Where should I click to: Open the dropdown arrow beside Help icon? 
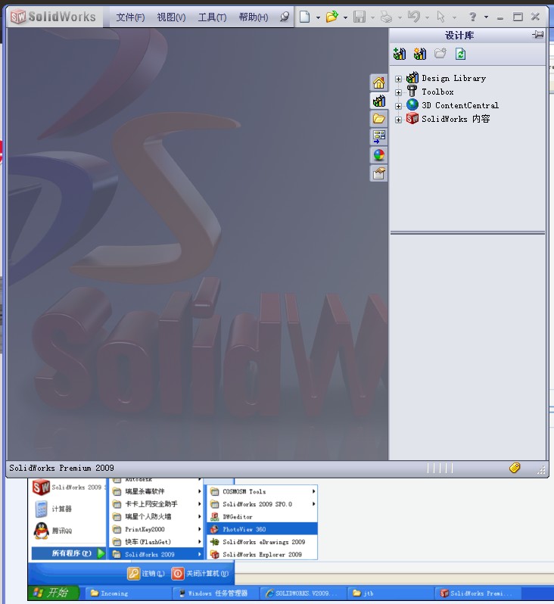click(x=486, y=17)
